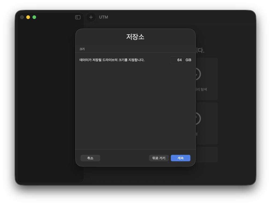The image size is (271, 205).
Task: Focus the drive size field showing 64
Action: (x=177, y=60)
